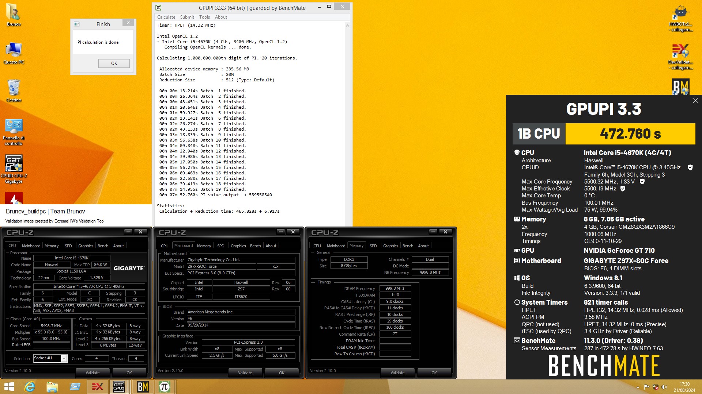
Task: Click the Multiplier field x 55.0
Action: point(52,332)
